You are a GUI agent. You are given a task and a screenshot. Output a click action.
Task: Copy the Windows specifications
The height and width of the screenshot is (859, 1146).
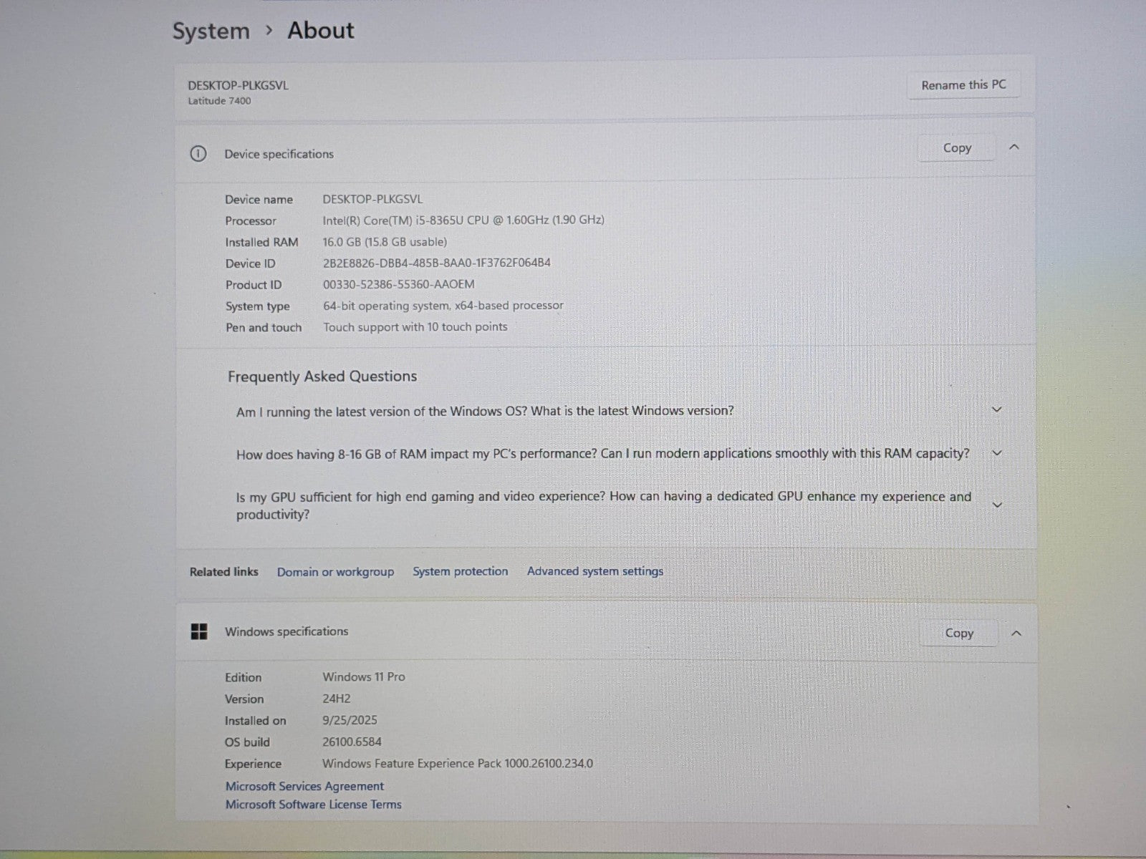958,634
